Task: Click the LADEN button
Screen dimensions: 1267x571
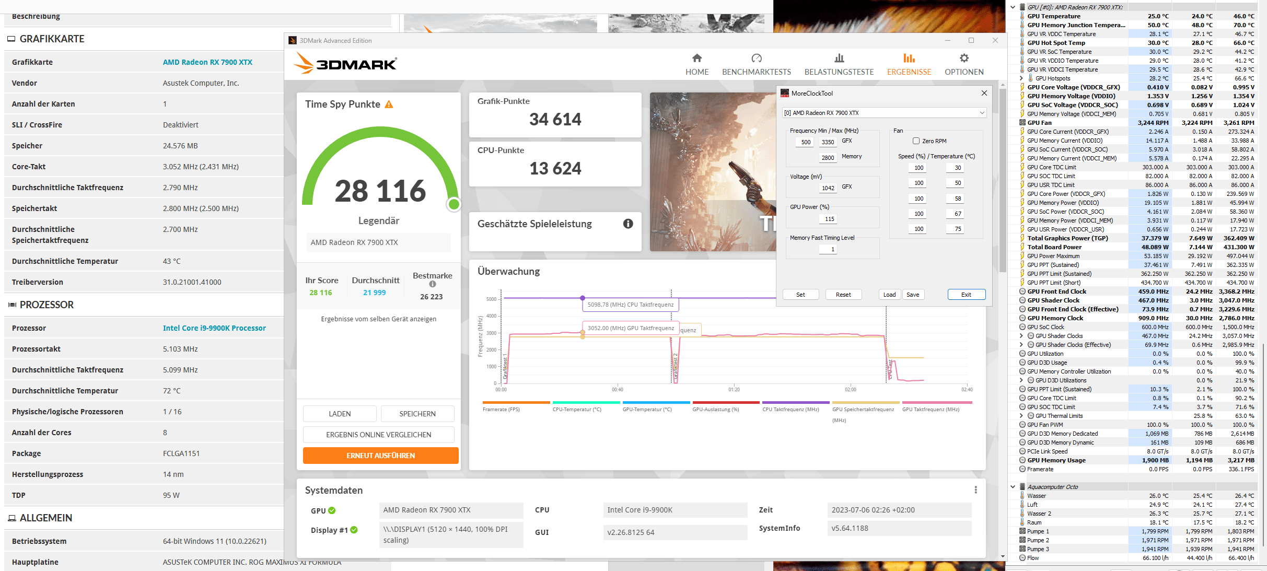Action: pos(340,414)
